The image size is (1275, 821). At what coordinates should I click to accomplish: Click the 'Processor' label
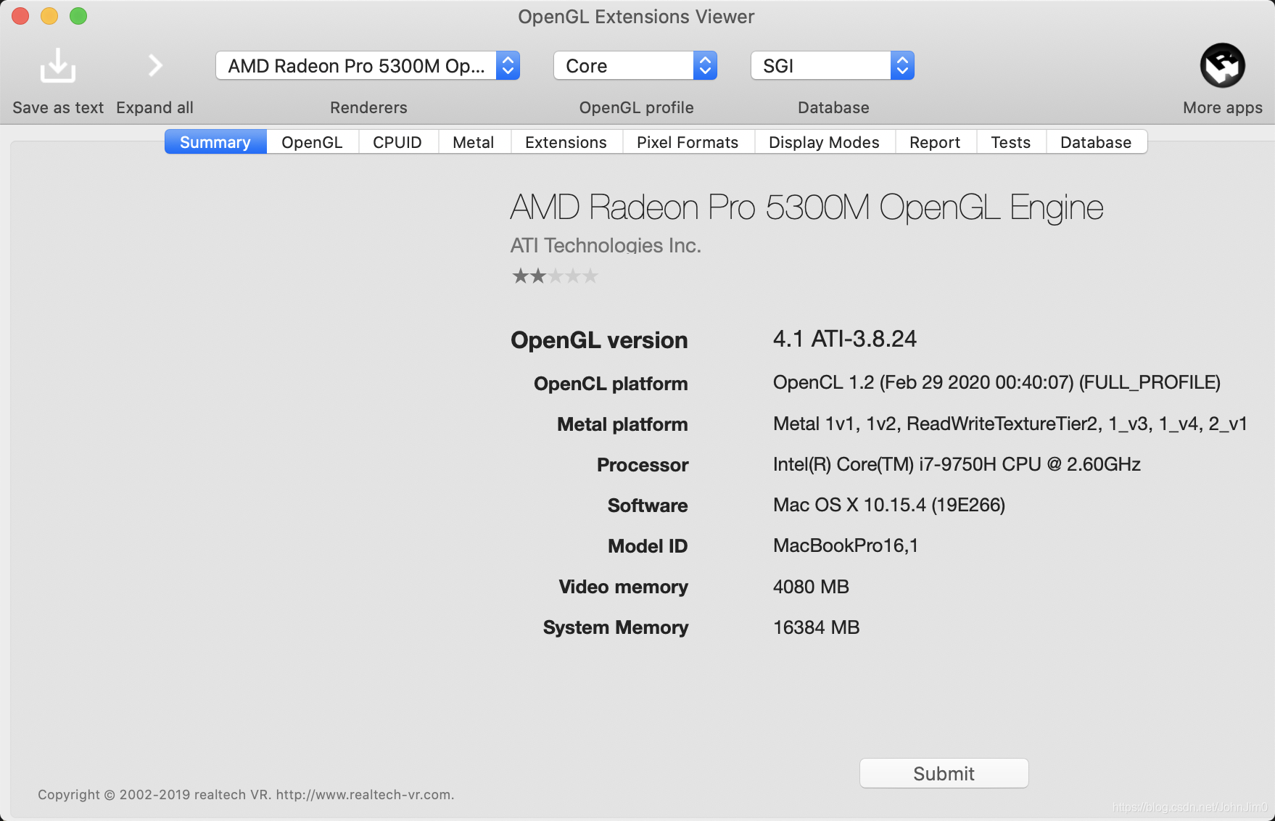[643, 465]
